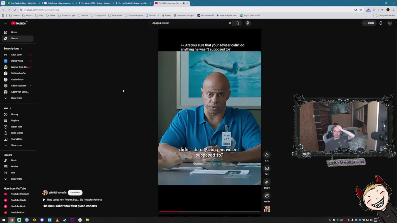Open Prime Video subscription
The height and width of the screenshot is (223, 397).
tap(18, 61)
